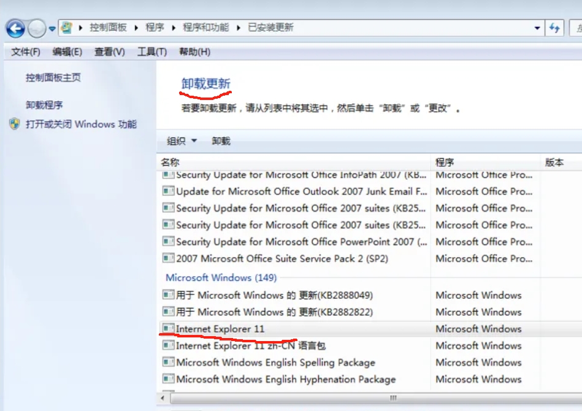Open the 文件(F) menu
This screenshot has height=411, width=582.
click(x=25, y=52)
